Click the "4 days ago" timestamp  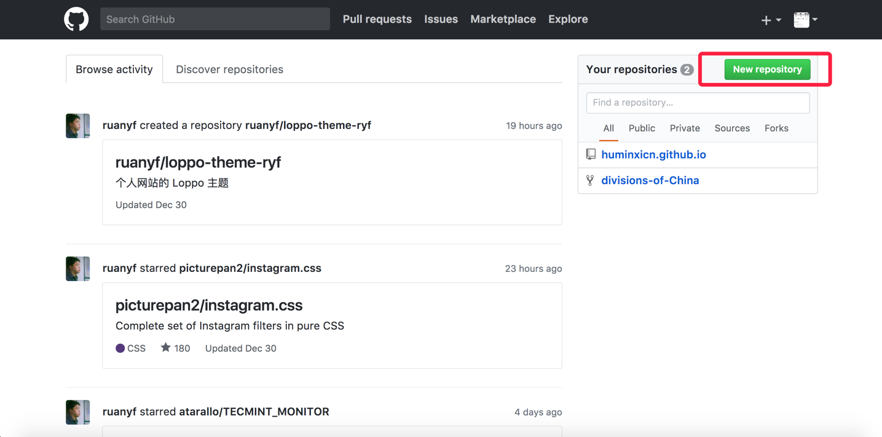click(x=538, y=412)
